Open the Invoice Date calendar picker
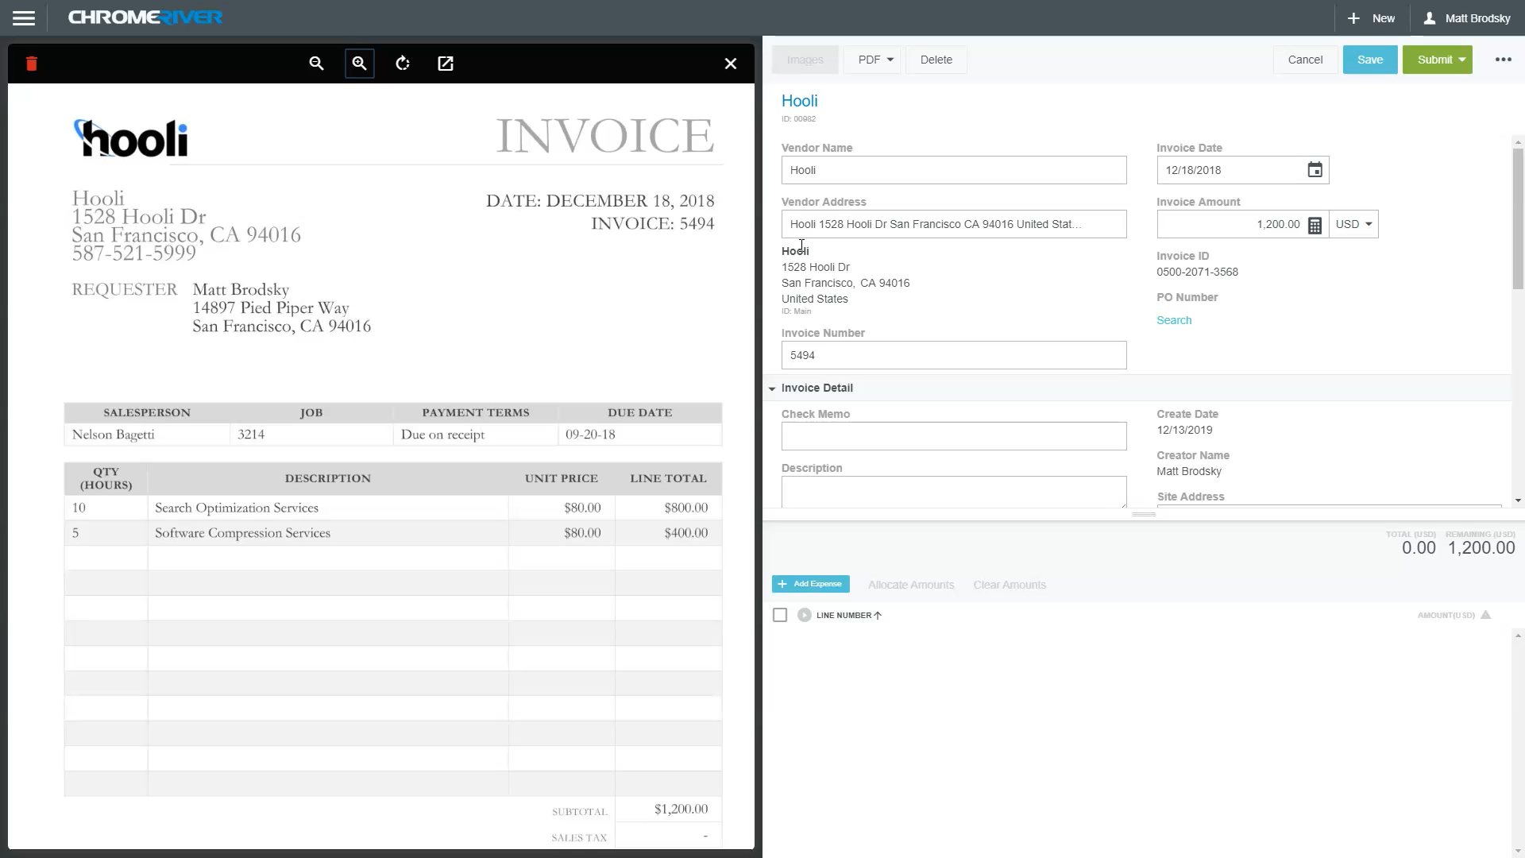Screen dimensions: 1525x858 [x=1315, y=170]
